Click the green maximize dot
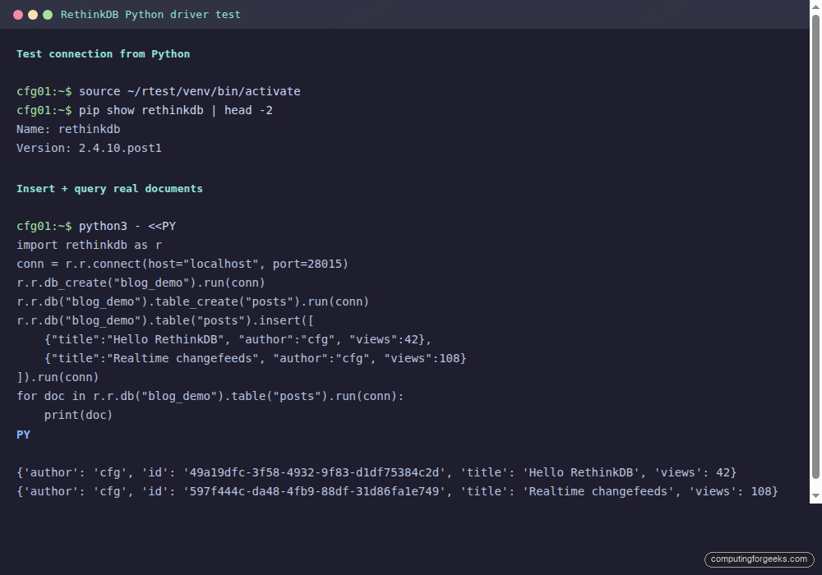This screenshot has height=575, width=822. coord(47,15)
